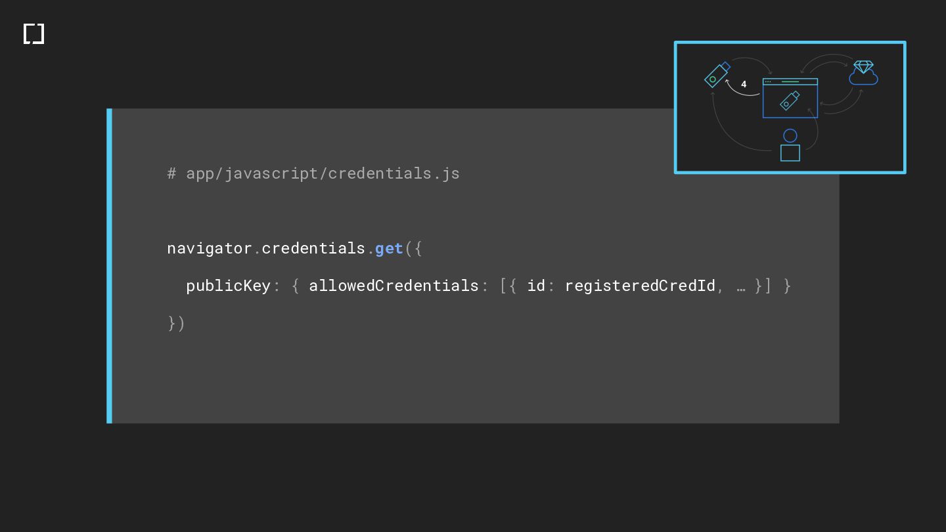Click the allowedCredentials property name

coord(394,286)
